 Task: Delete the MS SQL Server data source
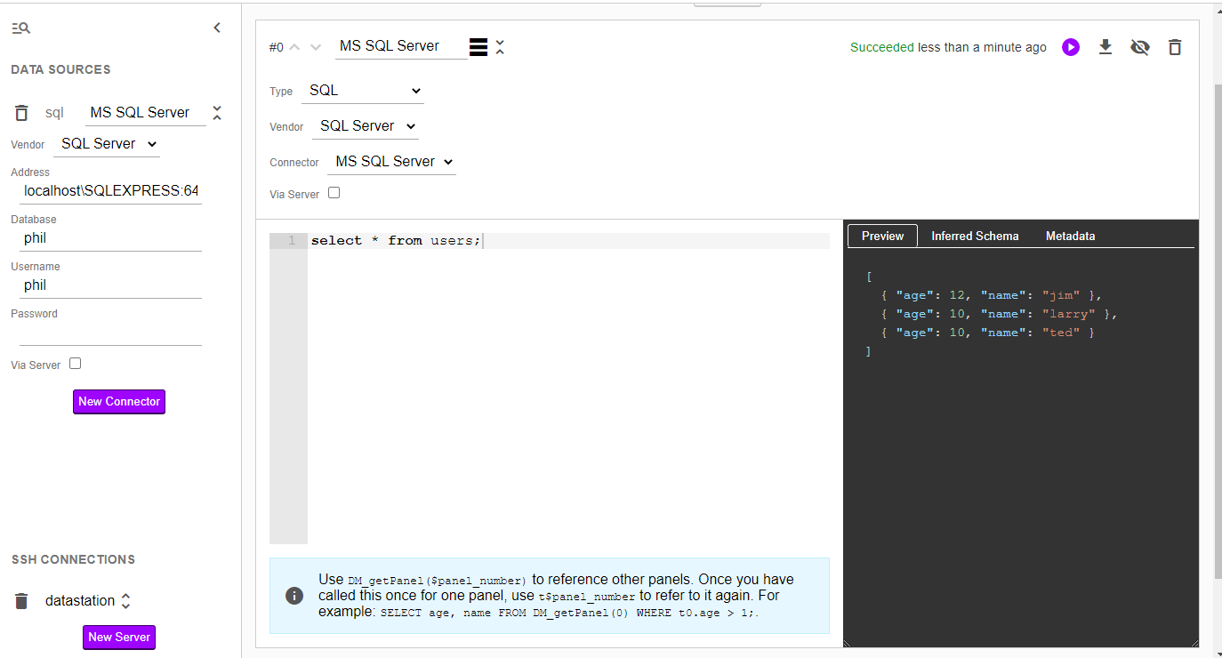[22, 113]
